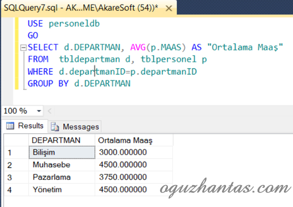
Task: Click the WHERE keyword in the query
Action: tap(41, 71)
